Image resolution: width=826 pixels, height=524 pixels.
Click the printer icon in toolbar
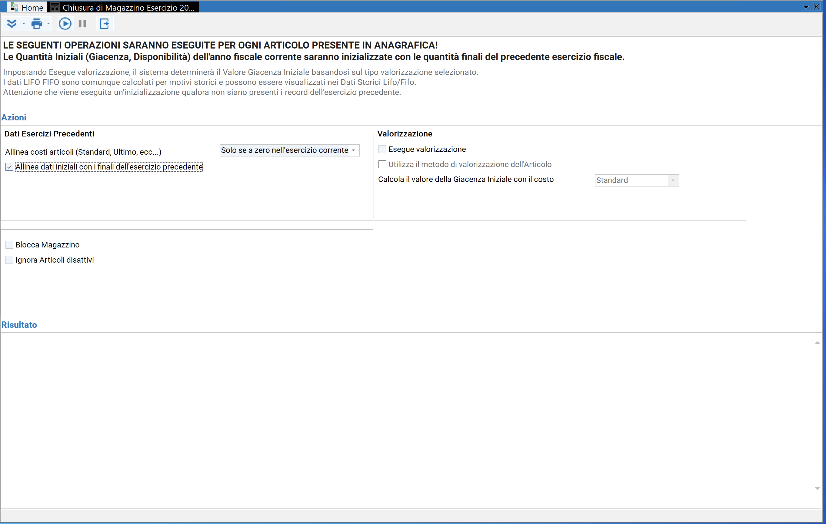coord(36,24)
